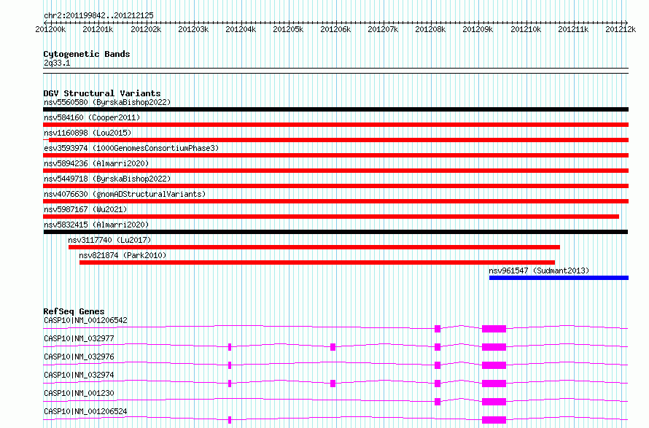
Task: Open CASP10|NM_001206524 transcript label
Action: 85,411
